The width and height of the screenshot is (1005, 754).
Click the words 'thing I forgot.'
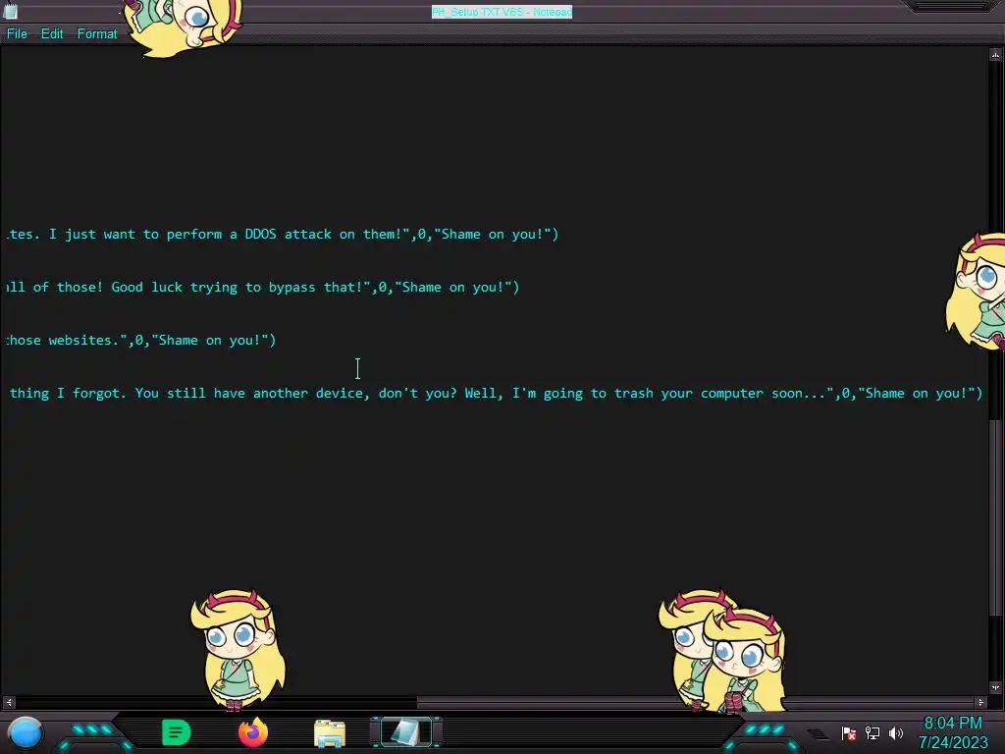point(68,393)
